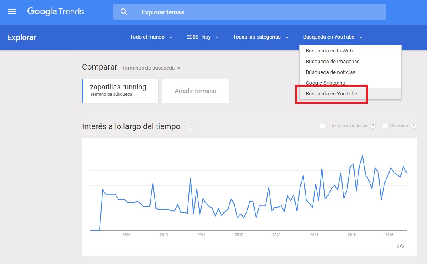
Task: Click the 2014 label on the chart axis
Action: (314, 235)
